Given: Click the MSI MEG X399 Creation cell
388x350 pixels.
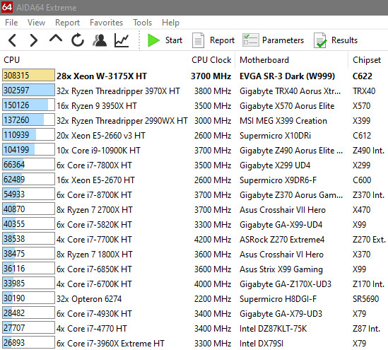Looking at the screenshot, I should tap(283, 120).
